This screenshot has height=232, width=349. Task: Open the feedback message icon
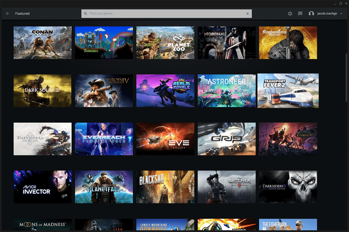(x=300, y=14)
